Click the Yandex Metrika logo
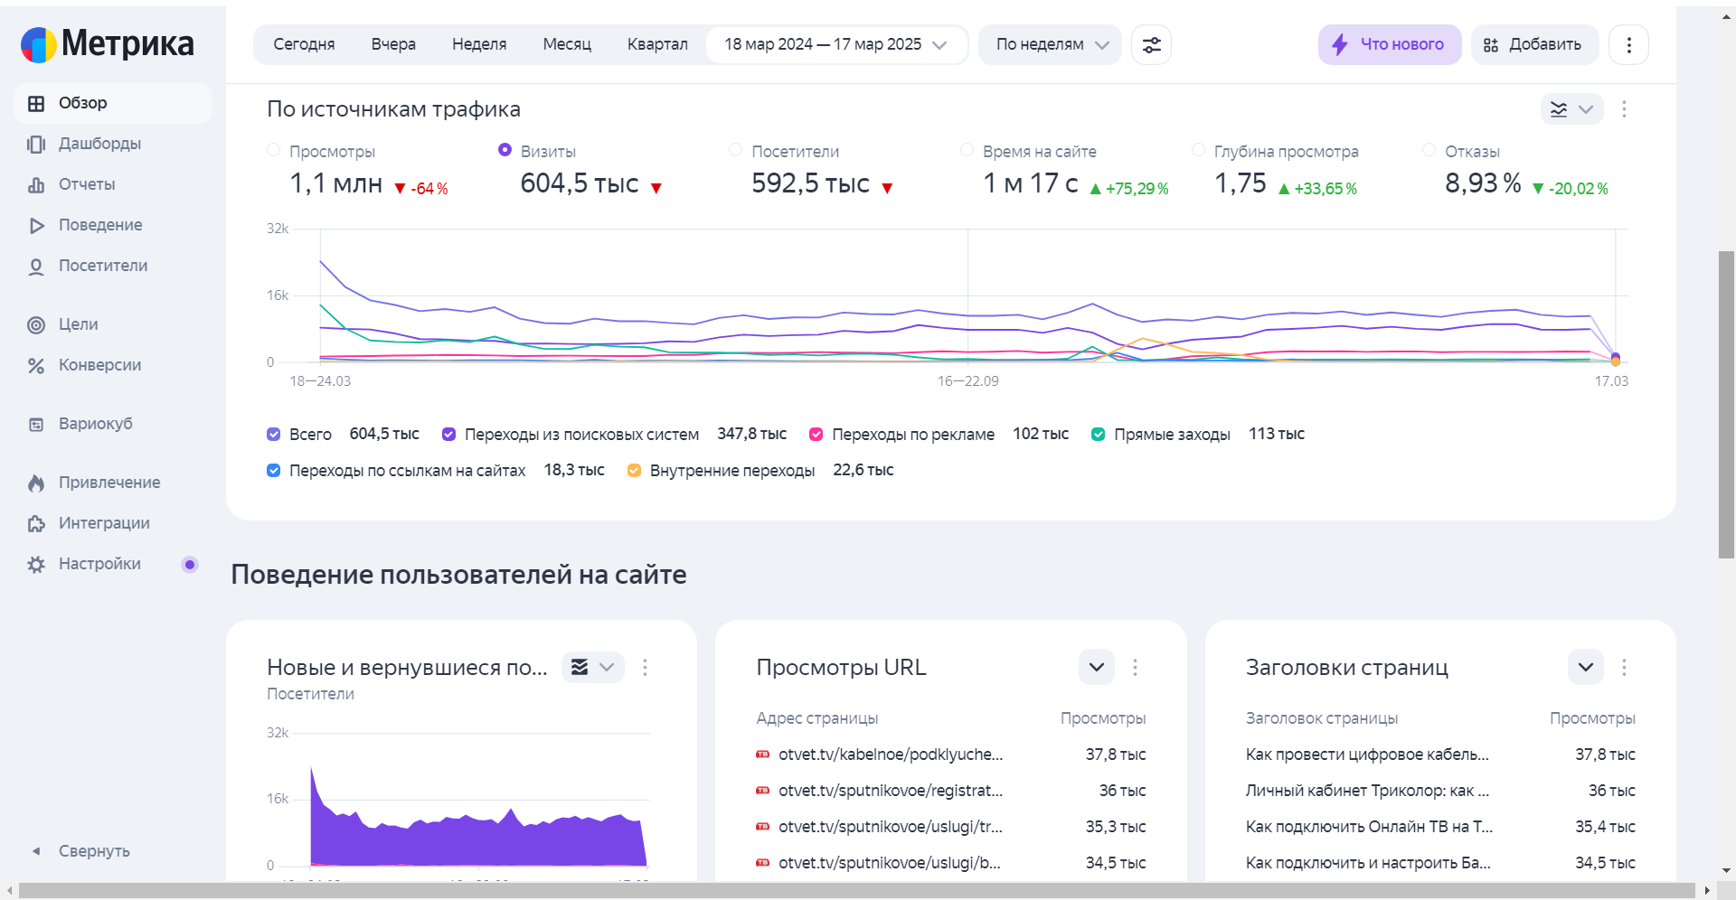The width and height of the screenshot is (1736, 900). (107, 43)
